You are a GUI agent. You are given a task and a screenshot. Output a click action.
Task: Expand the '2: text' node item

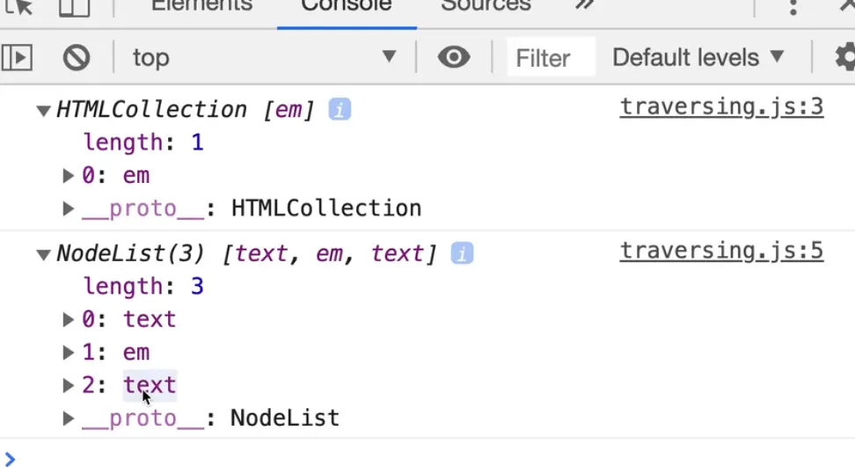pos(69,385)
